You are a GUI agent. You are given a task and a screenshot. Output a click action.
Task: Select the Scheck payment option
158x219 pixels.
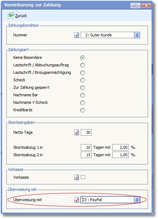[x=83, y=80]
